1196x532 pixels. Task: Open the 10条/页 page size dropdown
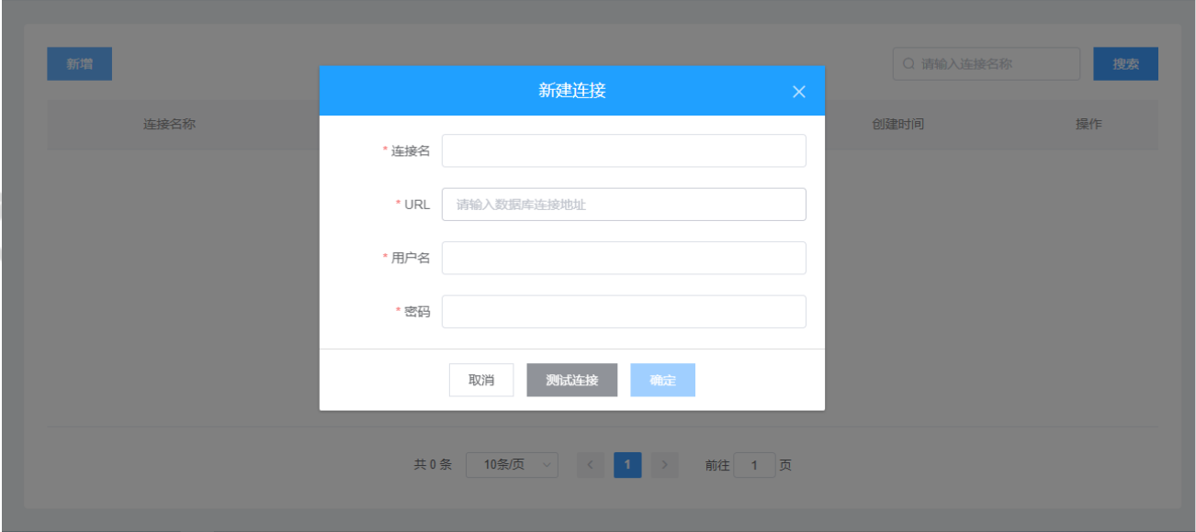coord(512,465)
